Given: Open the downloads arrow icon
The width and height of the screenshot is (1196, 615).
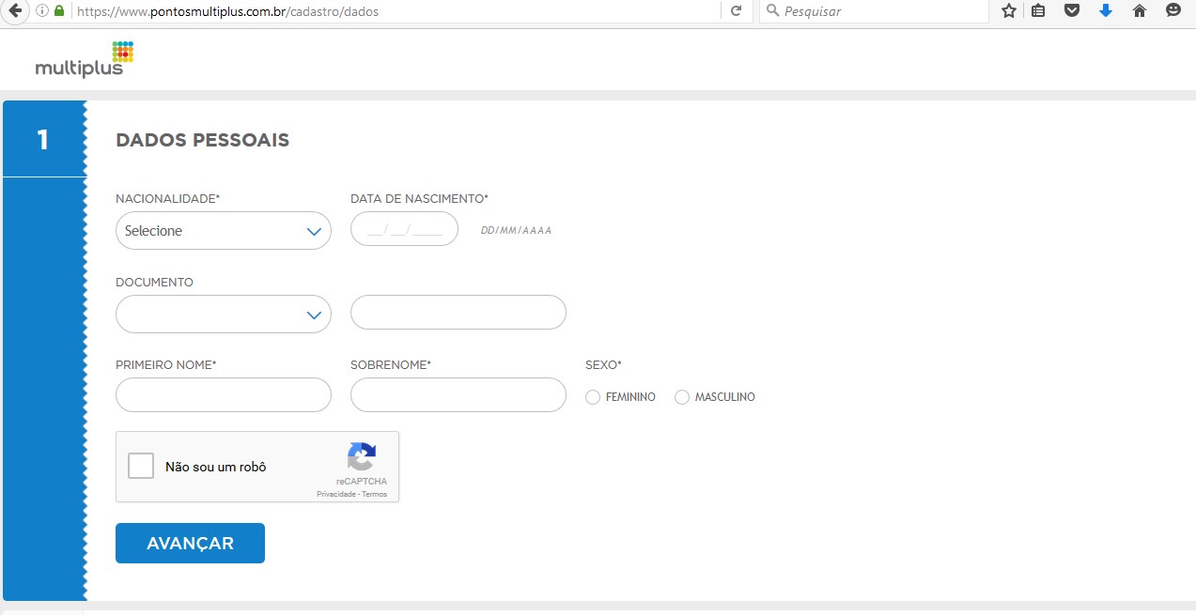Looking at the screenshot, I should pyautogui.click(x=1106, y=11).
